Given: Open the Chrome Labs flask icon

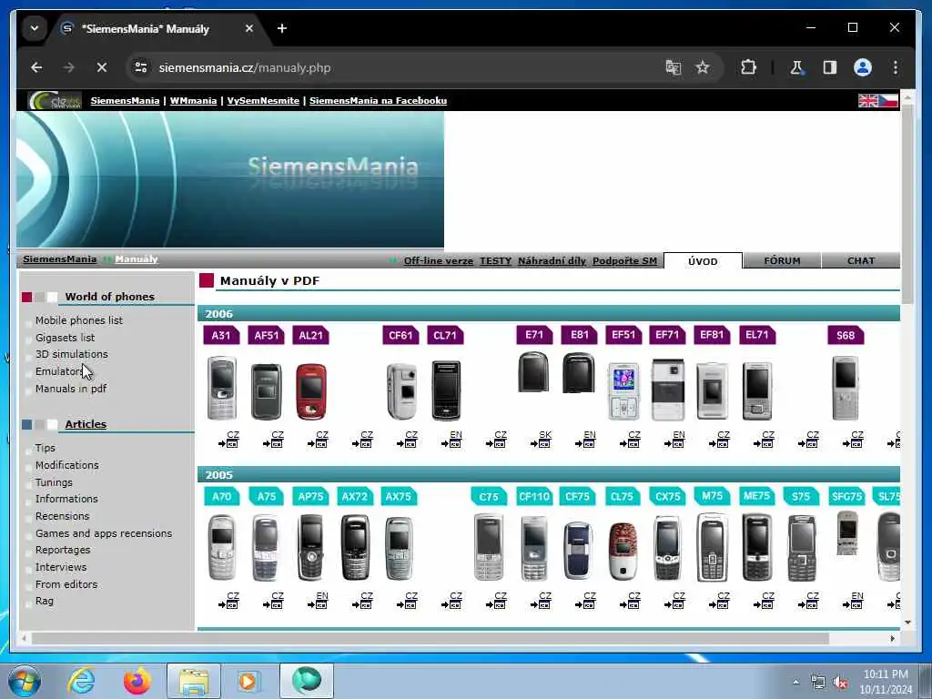Looking at the screenshot, I should coord(796,67).
